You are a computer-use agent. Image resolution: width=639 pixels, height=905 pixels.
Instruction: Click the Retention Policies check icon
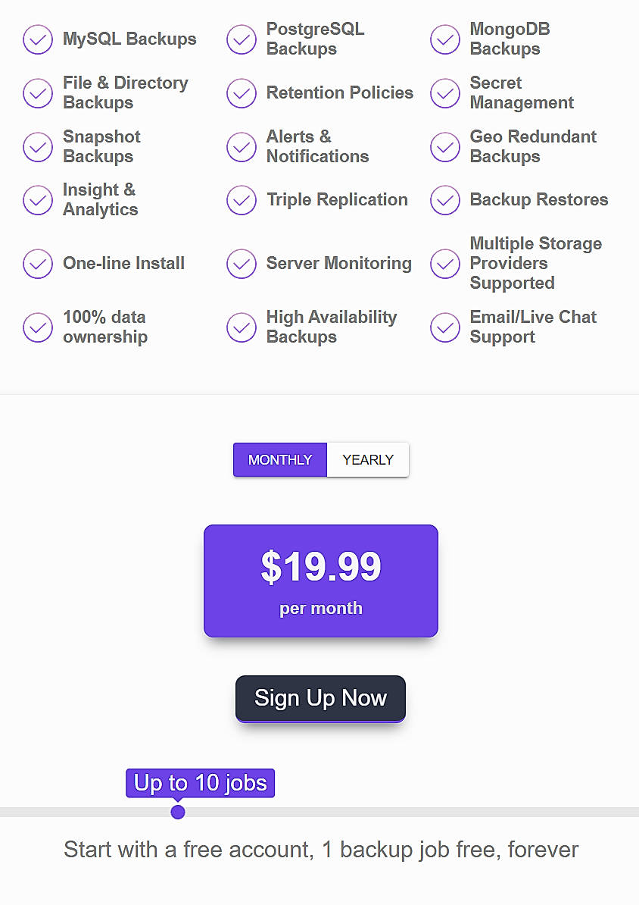(x=241, y=93)
